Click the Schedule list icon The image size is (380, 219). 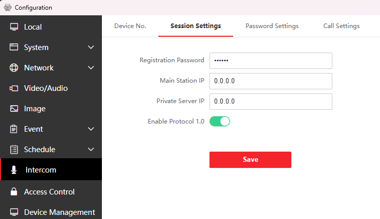point(14,150)
